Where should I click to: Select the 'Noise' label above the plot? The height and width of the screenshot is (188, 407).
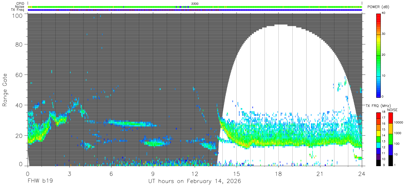coord(20,7)
